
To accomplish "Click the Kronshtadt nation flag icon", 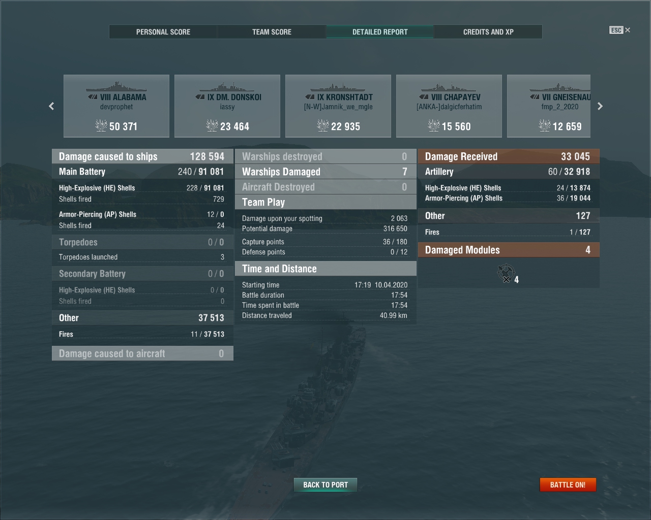I will point(310,97).
